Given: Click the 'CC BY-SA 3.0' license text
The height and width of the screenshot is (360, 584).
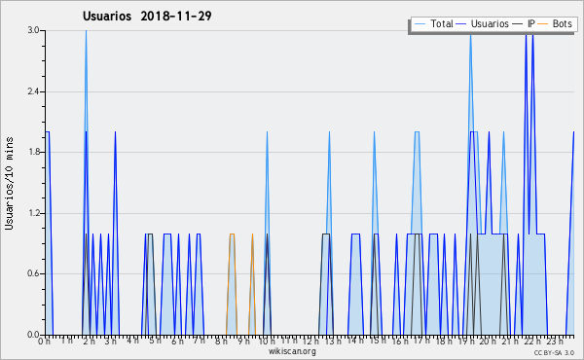Looking at the screenshot, I should point(554,353).
